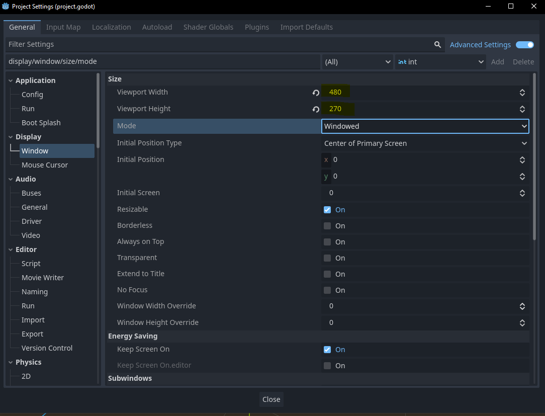Toggle the Advanced Settings switch
Image resolution: width=545 pixels, height=416 pixels.
tap(525, 45)
